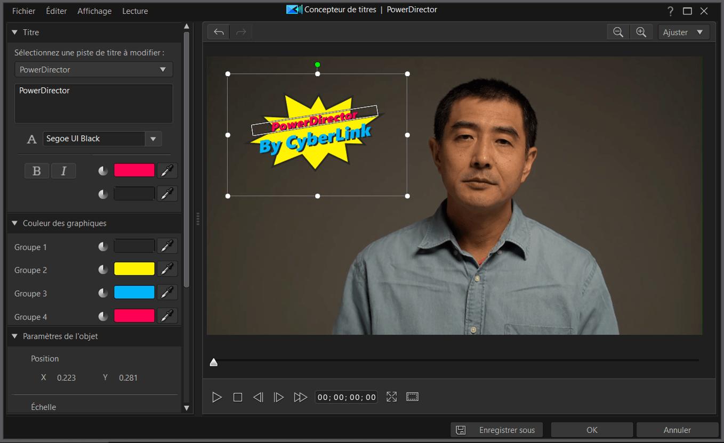This screenshot has width=724, height=443.
Task: Pick title border color with eyedropper
Action: [x=167, y=194]
